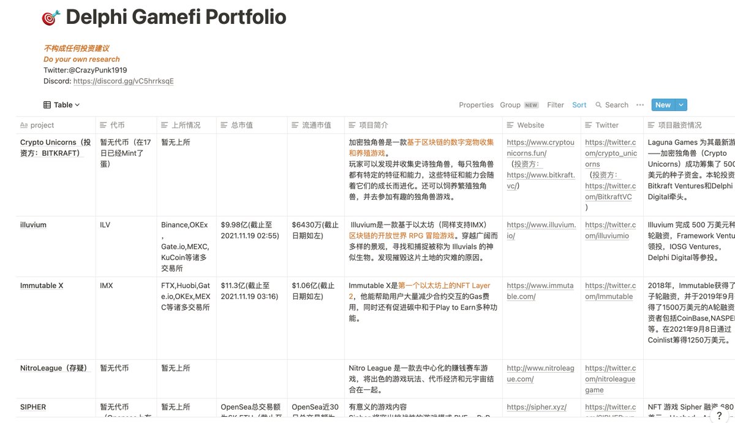Click the 流通市值 column header
Image resolution: width=735 pixels, height=423 pixels.
coord(315,125)
